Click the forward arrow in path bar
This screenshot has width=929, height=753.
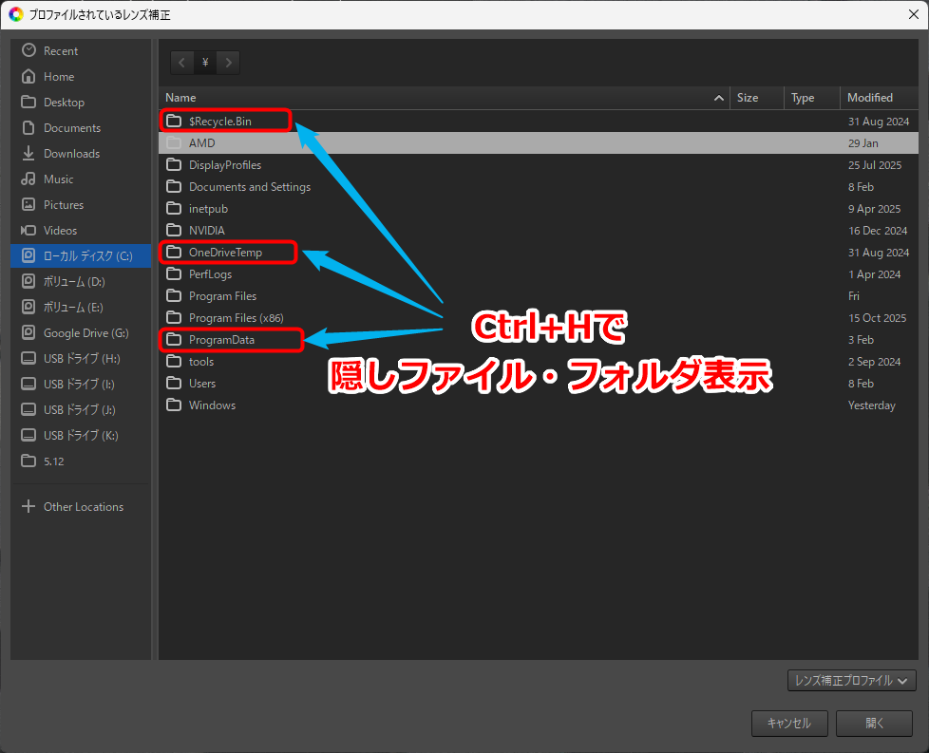click(x=228, y=63)
